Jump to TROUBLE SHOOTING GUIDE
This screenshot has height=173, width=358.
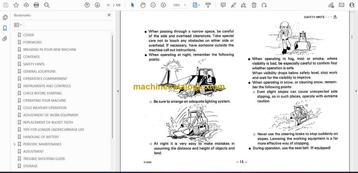(44, 159)
